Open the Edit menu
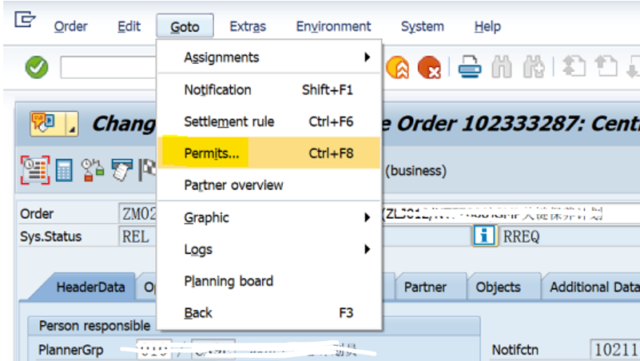 (129, 26)
